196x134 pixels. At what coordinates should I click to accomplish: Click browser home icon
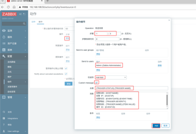[x=14, y=7]
